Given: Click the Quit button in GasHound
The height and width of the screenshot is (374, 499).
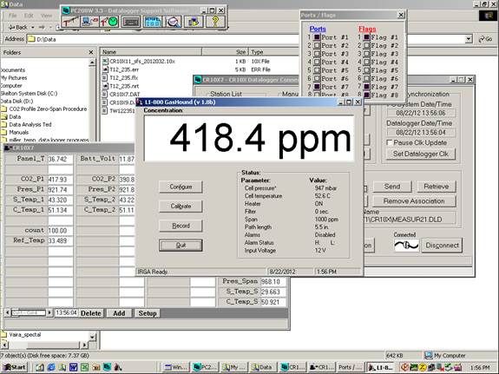Looking at the screenshot, I should click(181, 246).
